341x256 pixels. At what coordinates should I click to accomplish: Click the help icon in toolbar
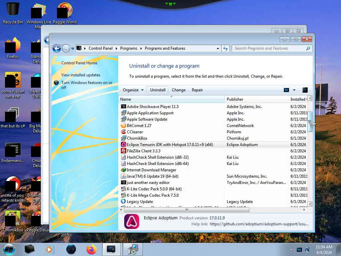click(x=305, y=90)
